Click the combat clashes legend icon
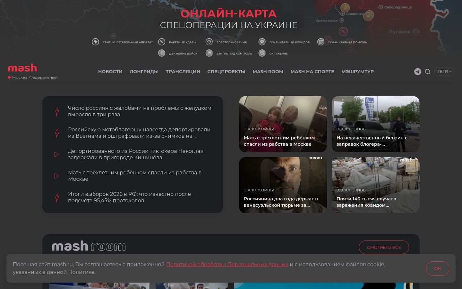Image resolution: width=462 pixels, height=289 pixels. click(209, 42)
